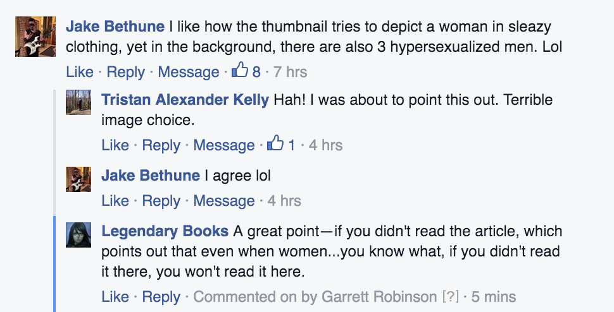This screenshot has width=614, height=312.
Task: Message Tristan Alexander Kelly
Action: pos(224,145)
